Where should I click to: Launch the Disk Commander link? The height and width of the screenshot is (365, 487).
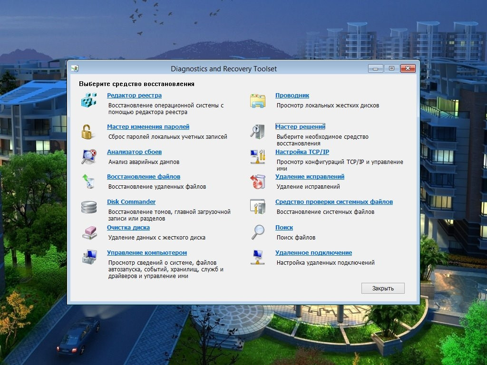131,202
